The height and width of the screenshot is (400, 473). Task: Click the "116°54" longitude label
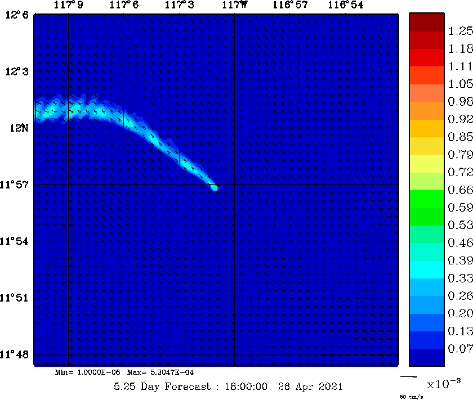(346, 5)
